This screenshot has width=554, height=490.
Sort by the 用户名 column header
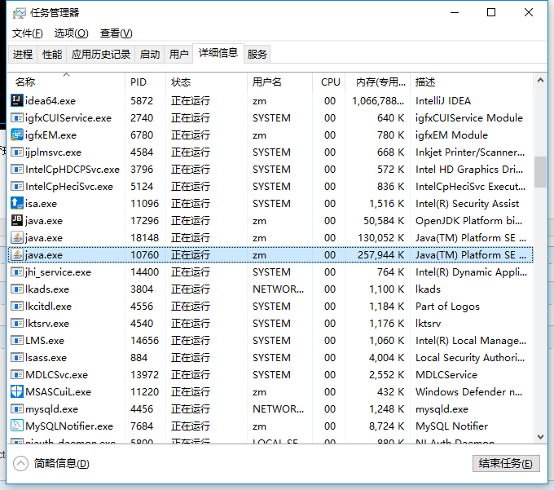279,82
